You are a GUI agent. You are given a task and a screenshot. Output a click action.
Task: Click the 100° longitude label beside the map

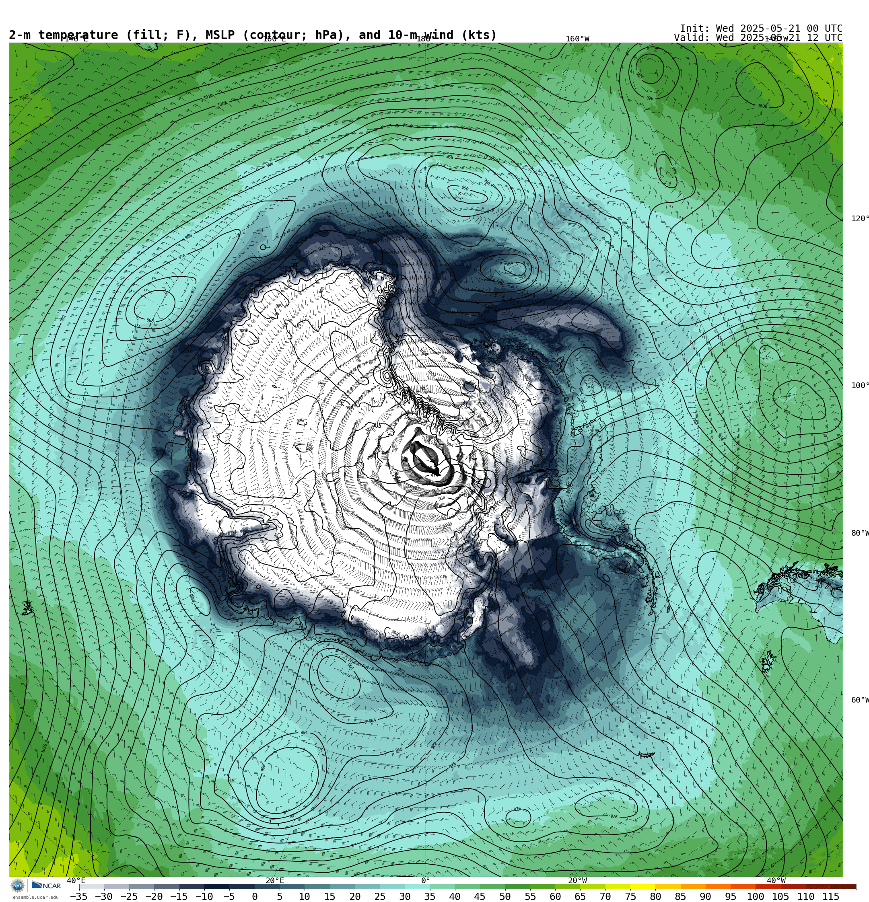pyautogui.click(x=860, y=386)
